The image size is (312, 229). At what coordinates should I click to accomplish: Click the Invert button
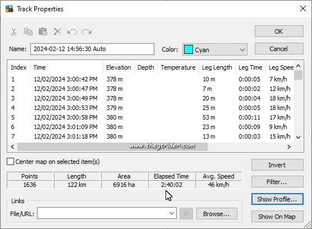(x=277, y=165)
